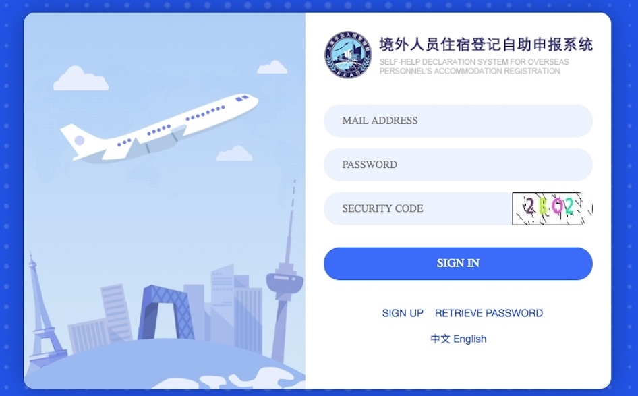Click the round police emblem logo
The image size is (638, 396).
tap(348, 55)
